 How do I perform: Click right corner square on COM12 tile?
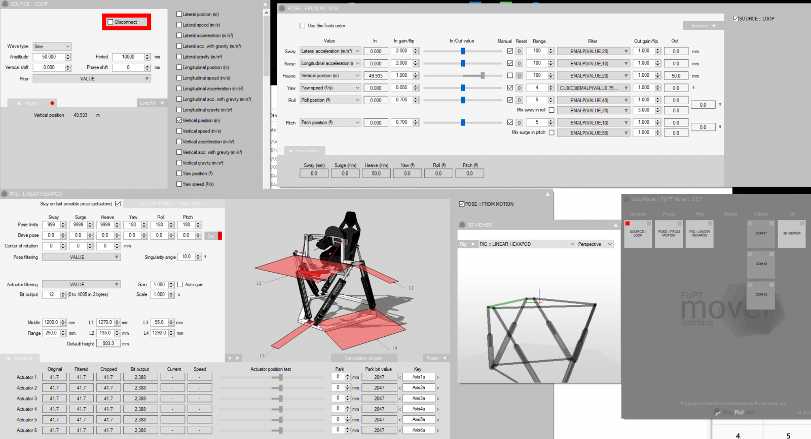point(772,254)
